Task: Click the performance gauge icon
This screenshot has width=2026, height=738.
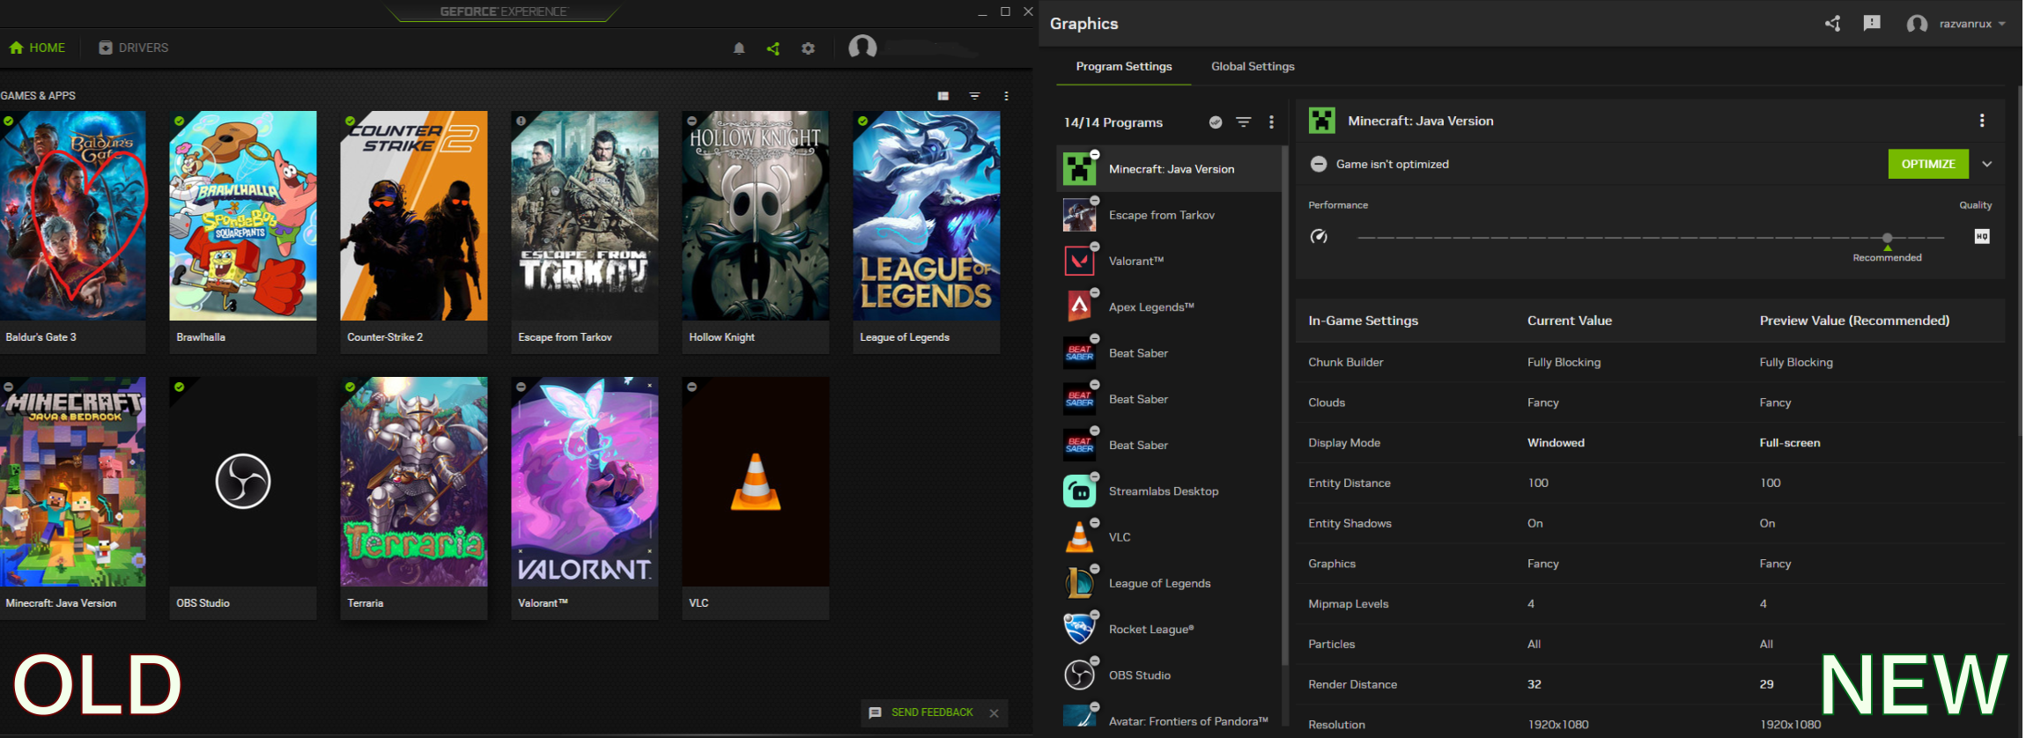Action: click(x=1319, y=236)
